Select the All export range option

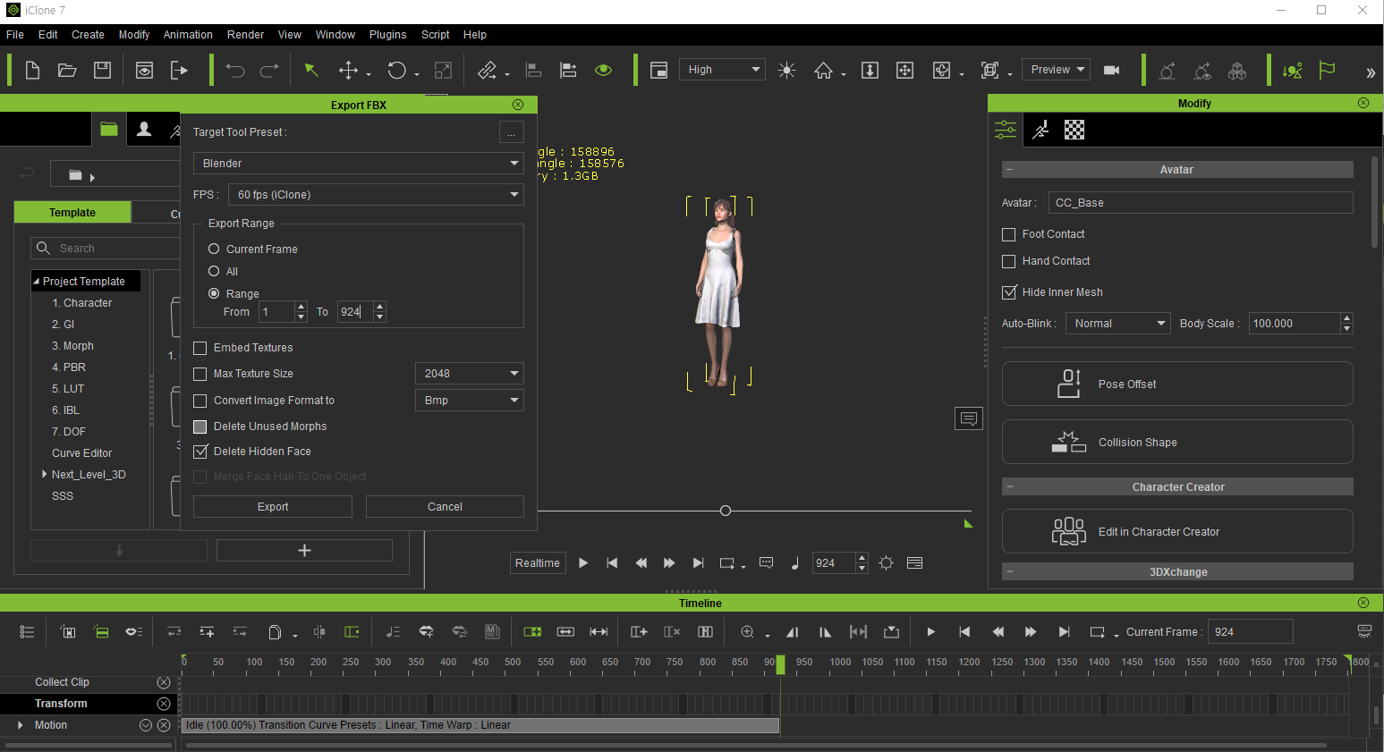(x=214, y=271)
